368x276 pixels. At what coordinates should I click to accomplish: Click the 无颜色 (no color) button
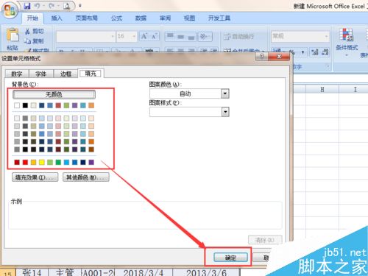coord(54,94)
